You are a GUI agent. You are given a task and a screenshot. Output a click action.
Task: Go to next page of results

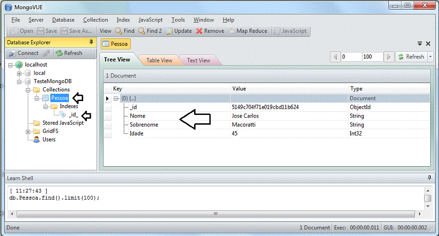tap(389, 57)
